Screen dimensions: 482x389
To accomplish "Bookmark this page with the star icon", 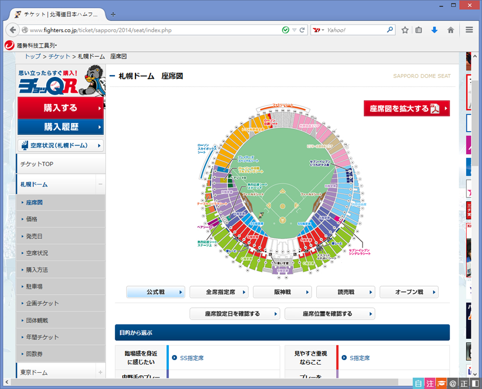I will coord(405,30).
